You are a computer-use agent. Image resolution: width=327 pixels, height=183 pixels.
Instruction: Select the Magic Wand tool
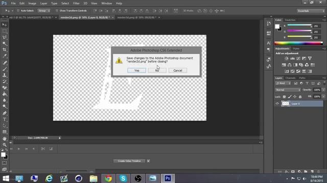(5, 44)
